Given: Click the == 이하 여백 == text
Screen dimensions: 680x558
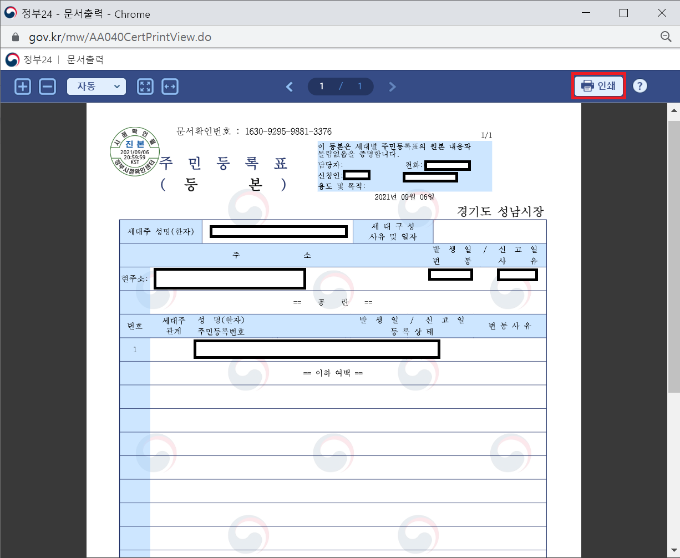Looking at the screenshot, I should 333,373.
